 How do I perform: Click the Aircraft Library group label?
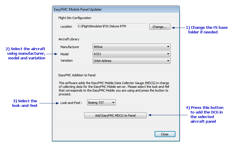tap(69, 39)
